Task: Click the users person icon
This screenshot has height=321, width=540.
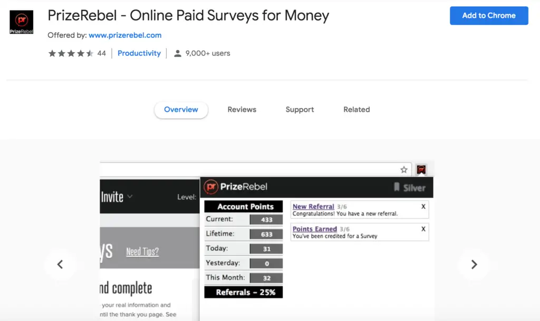Action: pos(177,53)
